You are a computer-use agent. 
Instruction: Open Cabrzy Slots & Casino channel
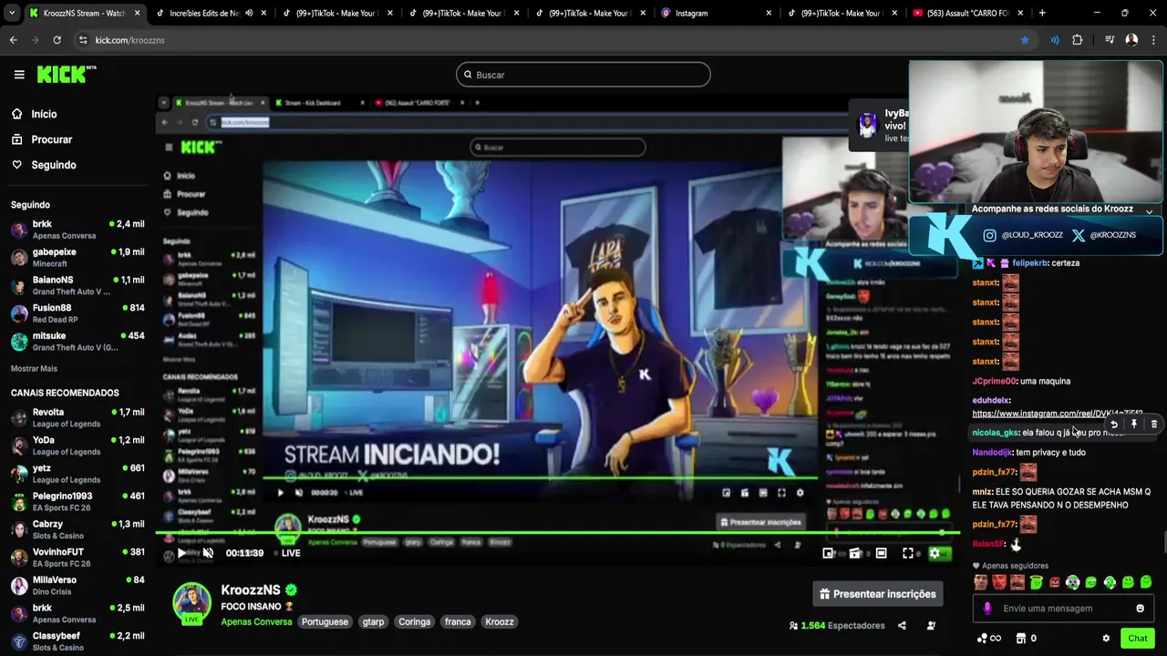click(x=77, y=530)
